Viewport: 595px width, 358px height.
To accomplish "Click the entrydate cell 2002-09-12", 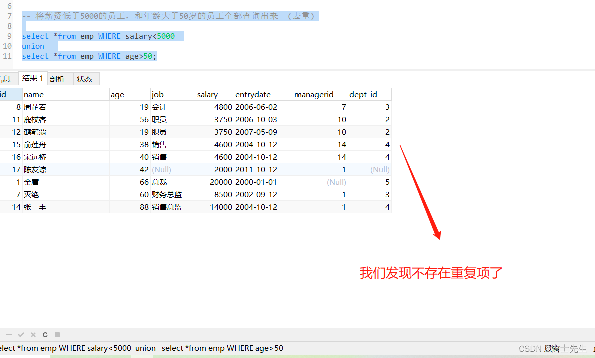I will tap(263, 195).
